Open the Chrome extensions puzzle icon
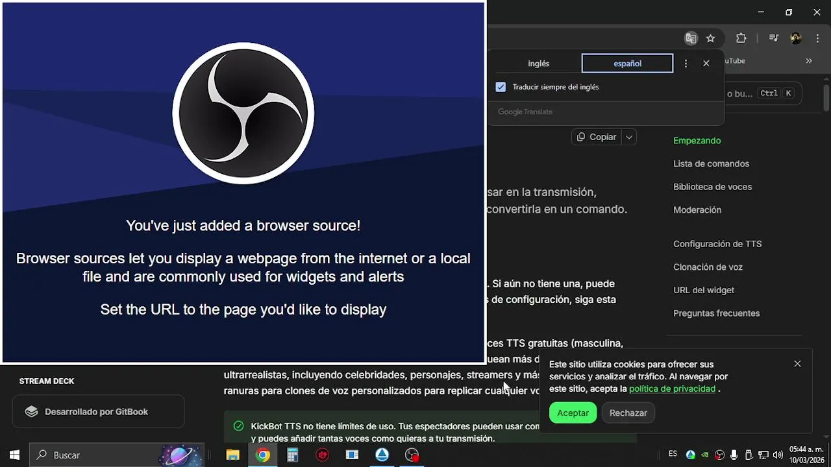This screenshot has width=831, height=467. [741, 38]
